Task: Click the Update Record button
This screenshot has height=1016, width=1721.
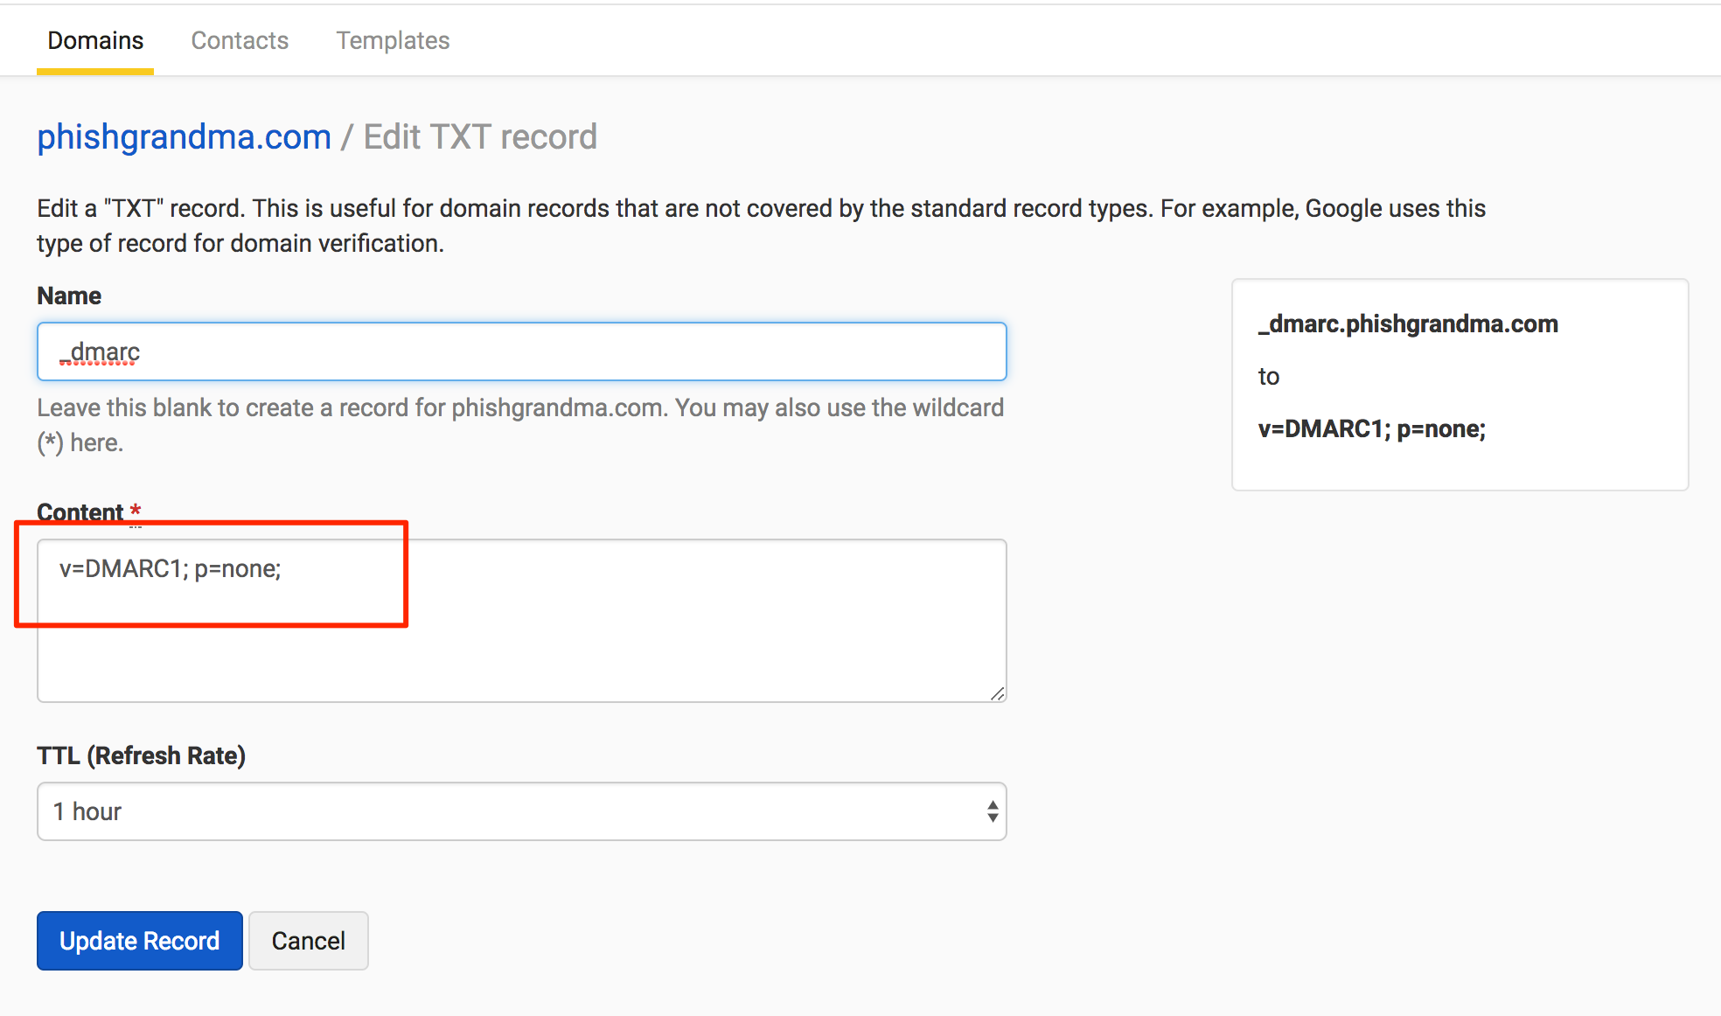Action: tap(140, 941)
